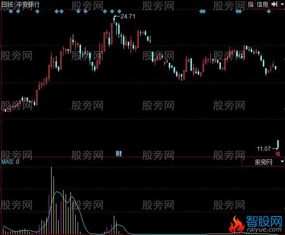Expand the 股旁网 indicator dropdown arrow
Viewport: 285px width, 235px height.
click(x=282, y=162)
